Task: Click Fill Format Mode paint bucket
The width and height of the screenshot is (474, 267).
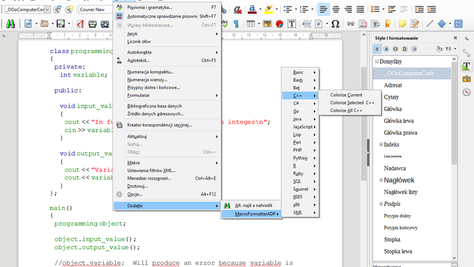Action: [x=439, y=48]
